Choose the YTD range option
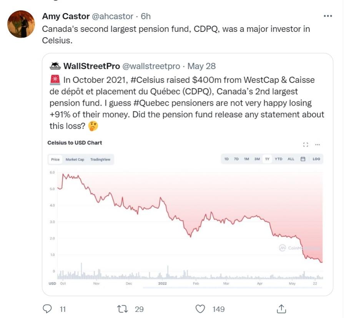Viewport: 346px width, 318px height. (278, 159)
